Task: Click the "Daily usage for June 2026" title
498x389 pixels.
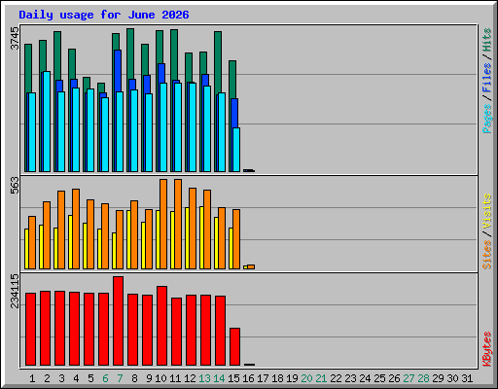Action: coord(104,15)
